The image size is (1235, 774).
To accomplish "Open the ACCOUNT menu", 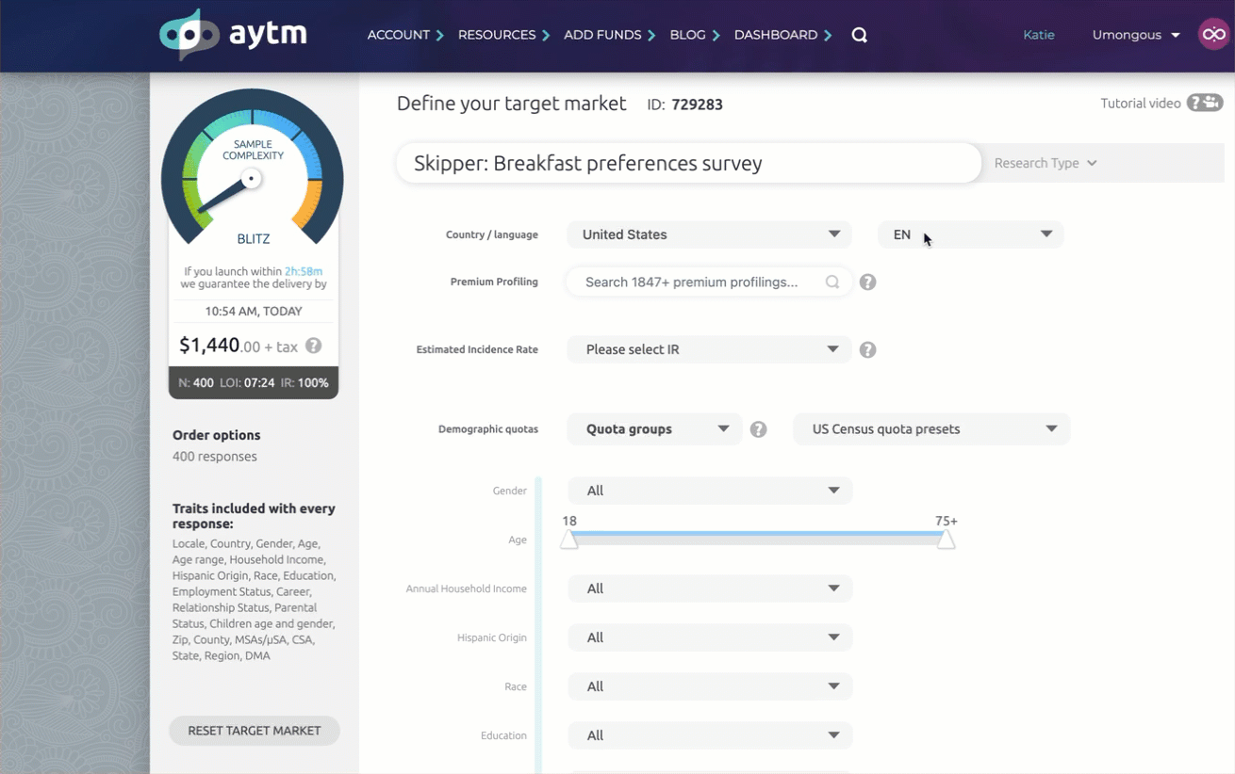I will click(x=404, y=35).
